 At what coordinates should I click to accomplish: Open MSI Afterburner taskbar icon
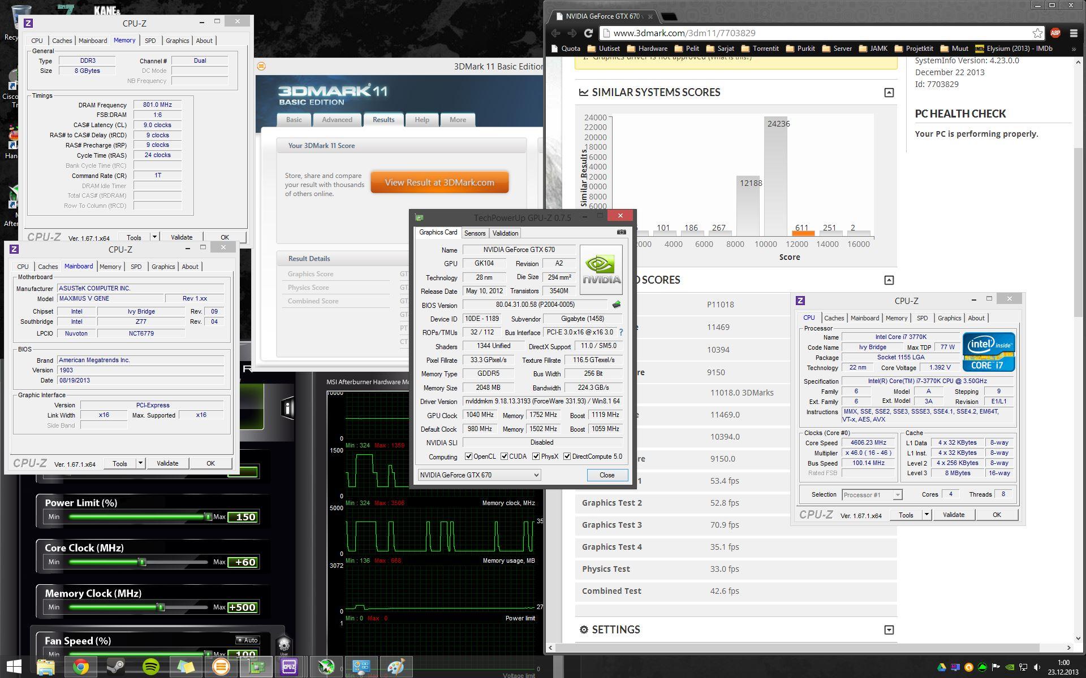tap(326, 667)
